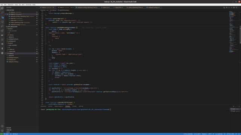Collapse the backend folder
241x135 pixels.
[x=10, y=29]
